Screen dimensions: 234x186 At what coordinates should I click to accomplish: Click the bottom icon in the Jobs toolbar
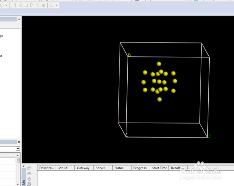coord(29,184)
